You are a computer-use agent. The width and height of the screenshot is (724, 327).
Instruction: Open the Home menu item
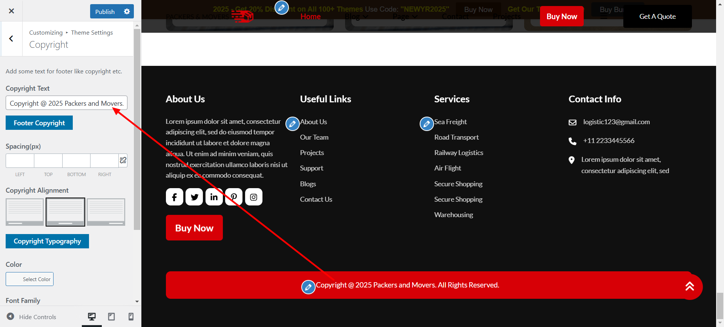(310, 17)
